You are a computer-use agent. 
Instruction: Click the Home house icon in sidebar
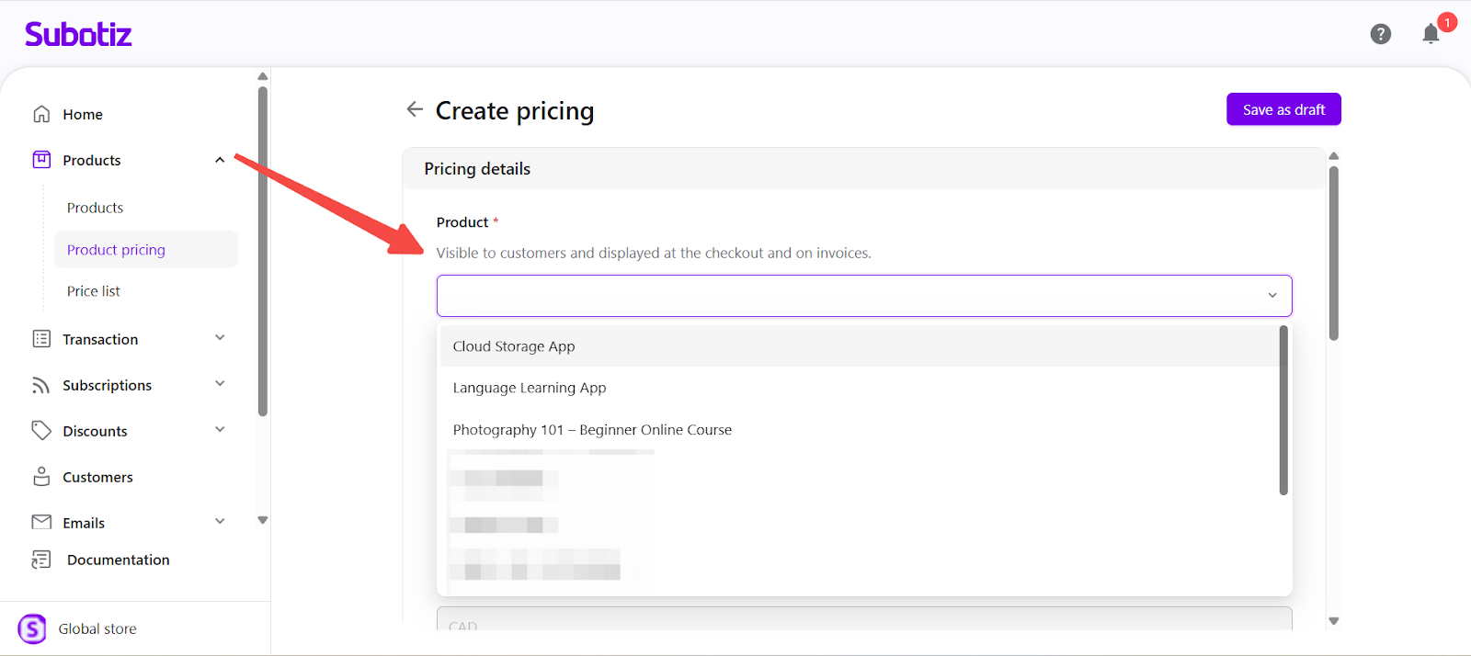pos(41,114)
